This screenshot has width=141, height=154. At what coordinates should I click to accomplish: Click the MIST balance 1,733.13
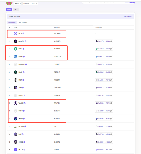coord(57,80)
